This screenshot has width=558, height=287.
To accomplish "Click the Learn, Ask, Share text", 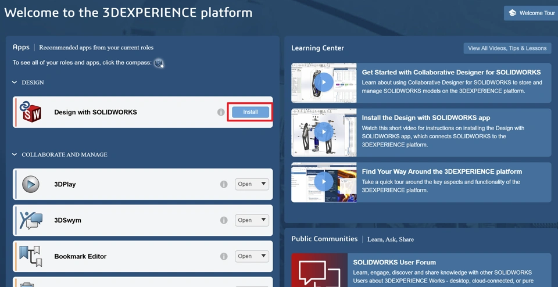I will (391, 239).
